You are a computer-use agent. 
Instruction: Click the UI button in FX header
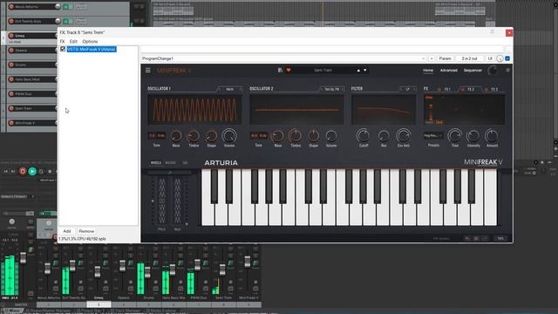click(x=490, y=58)
